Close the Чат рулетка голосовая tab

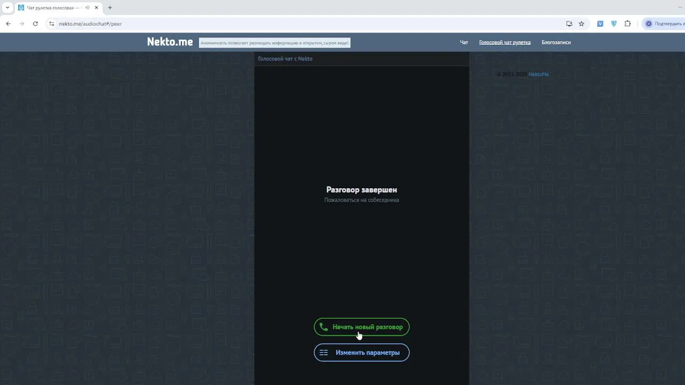[x=96, y=7]
